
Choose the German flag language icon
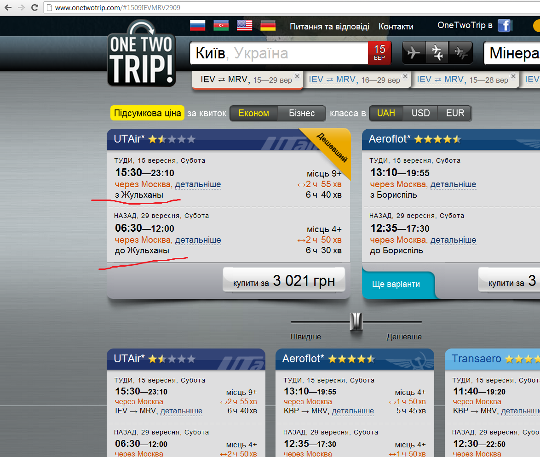pos(268,25)
